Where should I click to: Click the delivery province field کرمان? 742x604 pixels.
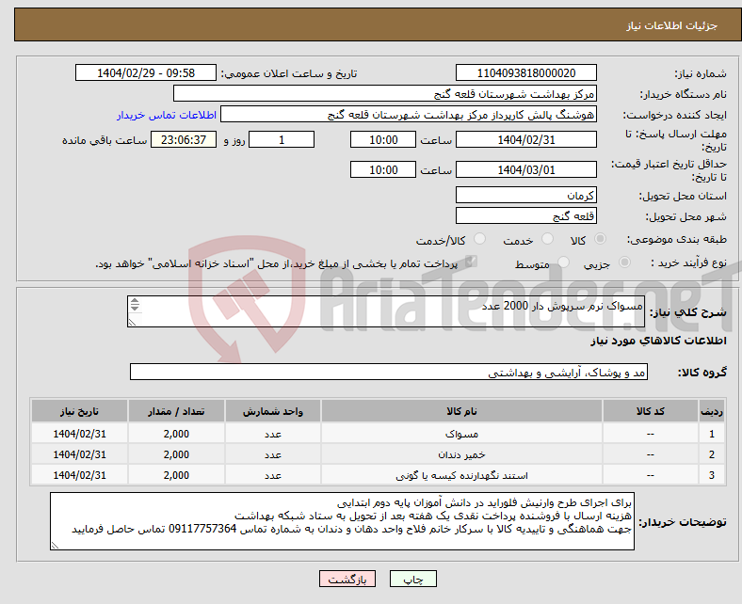[525, 195]
